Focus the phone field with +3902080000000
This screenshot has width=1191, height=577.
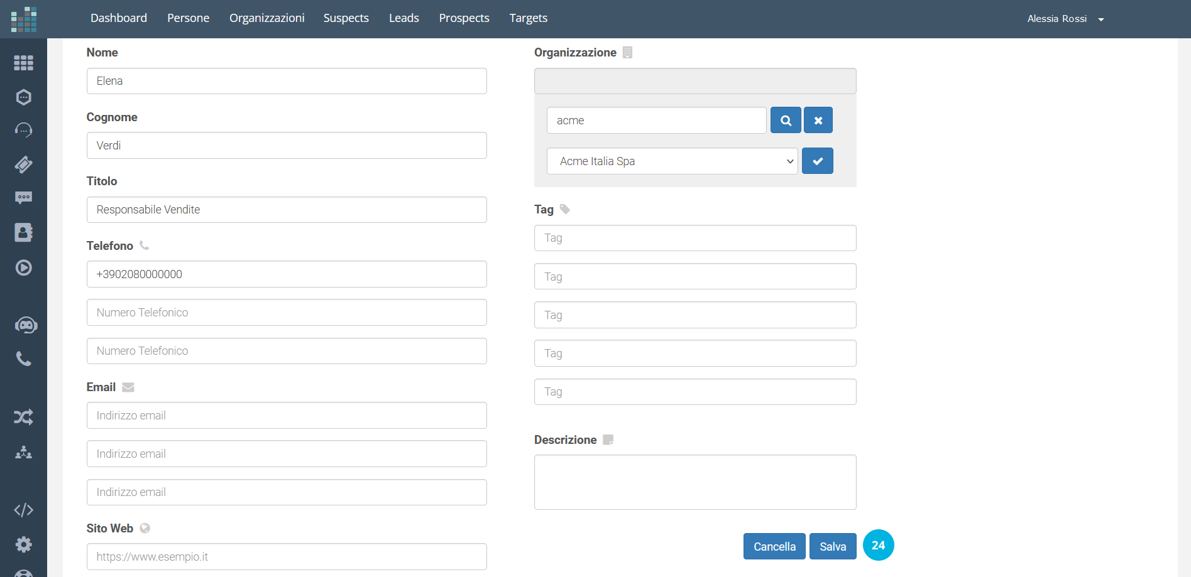click(287, 274)
